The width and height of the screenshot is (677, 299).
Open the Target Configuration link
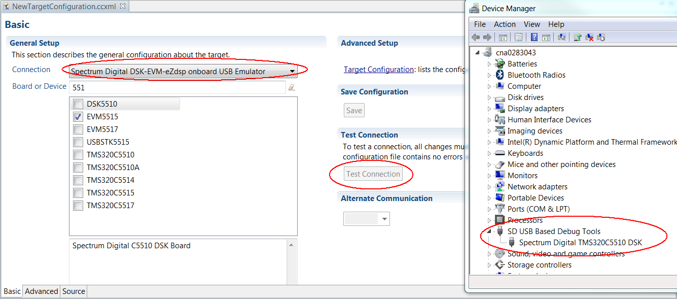[x=379, y=70]
